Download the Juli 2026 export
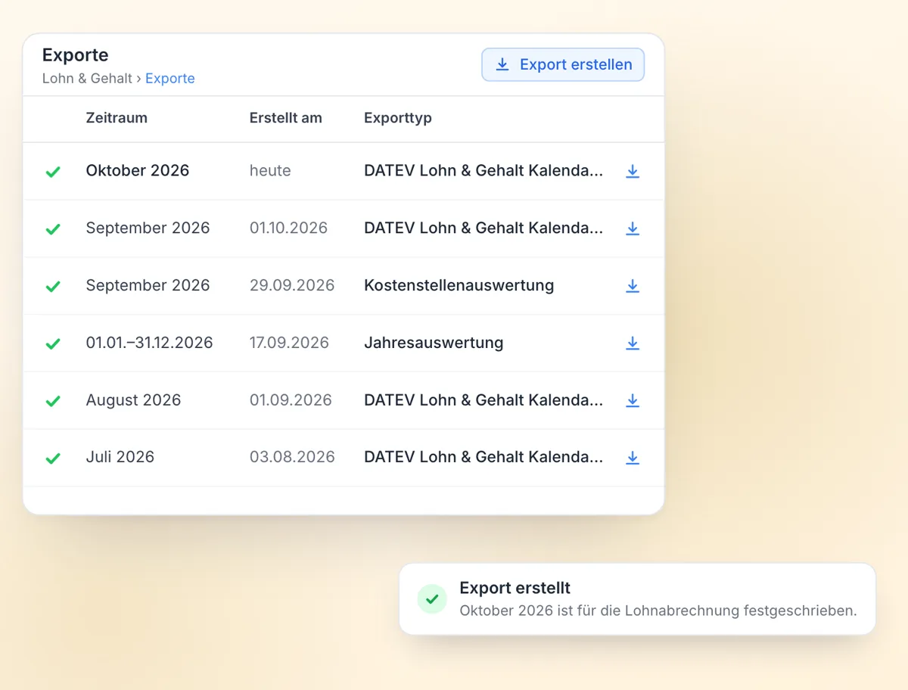 pos(633,458)
